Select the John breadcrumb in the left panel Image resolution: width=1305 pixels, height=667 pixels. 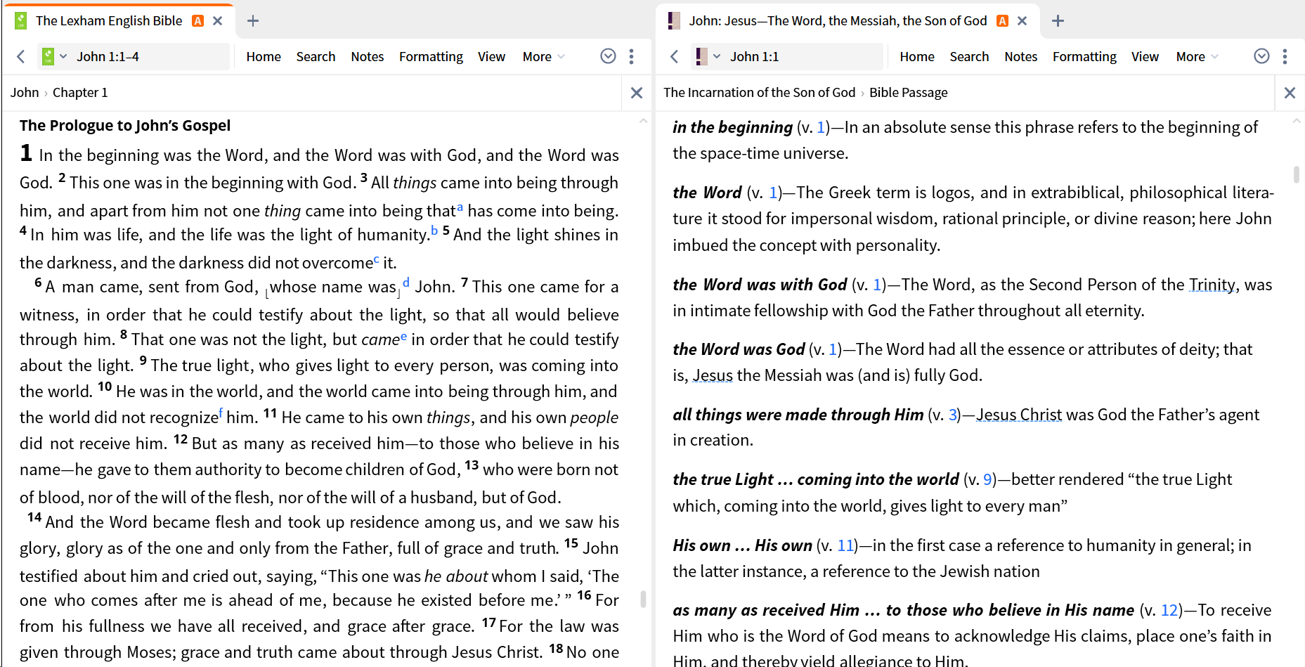tap(25, 92)
